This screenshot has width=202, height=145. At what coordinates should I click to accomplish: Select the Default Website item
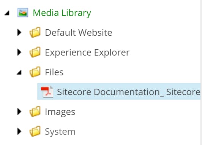[x=79, y=32]
